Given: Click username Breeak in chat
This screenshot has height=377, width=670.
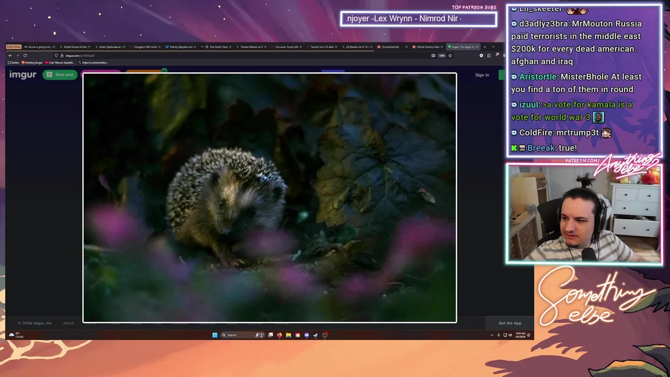Looking at the screenshot, I should 541,148.
